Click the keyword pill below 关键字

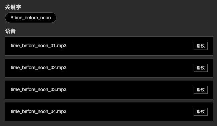[x=31, y=18]
